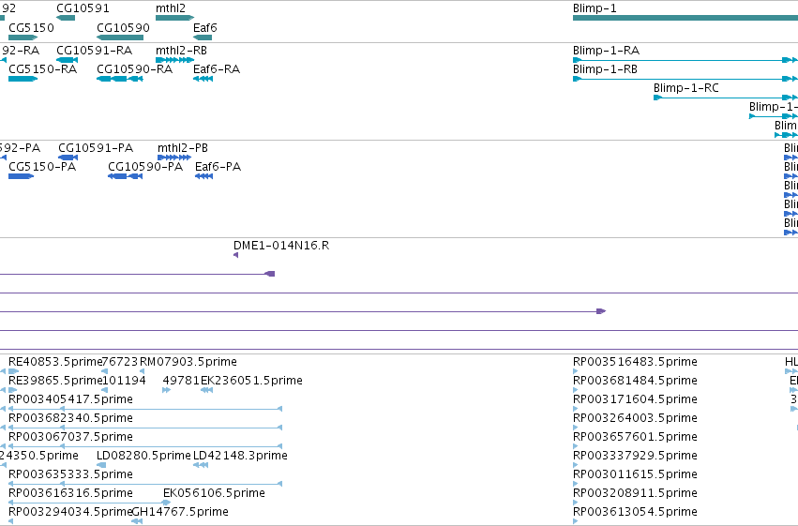
Task: Click the RM07903.5prime EST label
Action: (188, 362)
